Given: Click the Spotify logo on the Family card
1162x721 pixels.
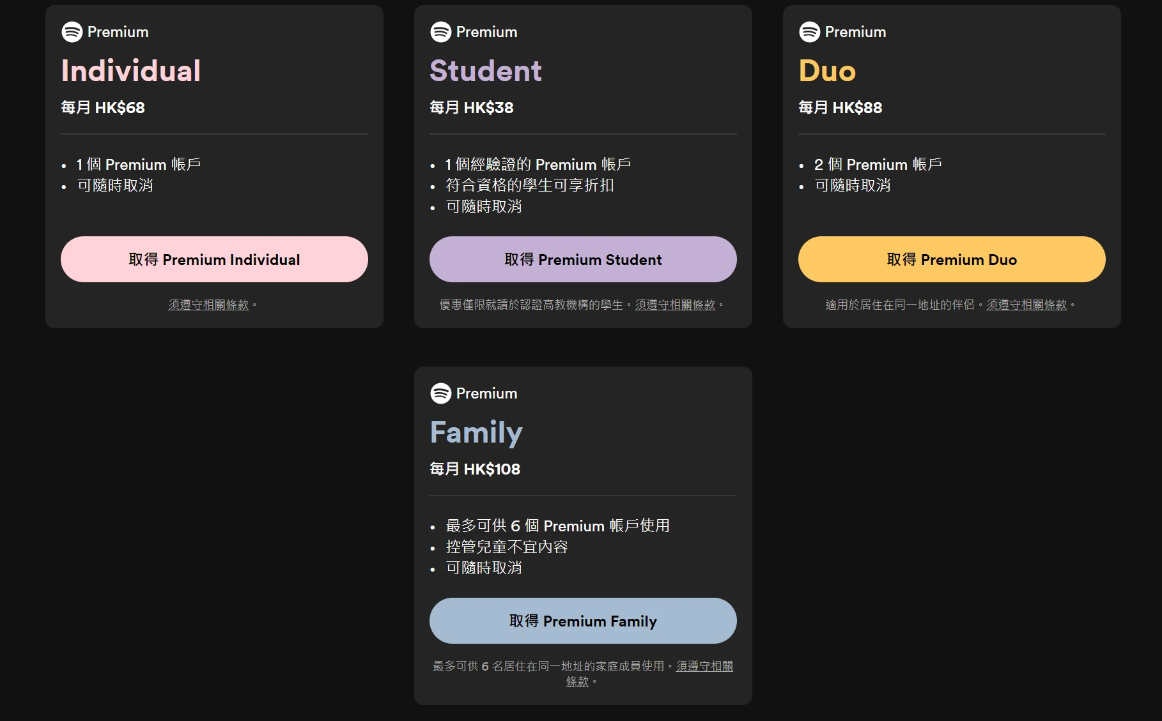Looking at the screenshot, I should [x=441, y=393].
